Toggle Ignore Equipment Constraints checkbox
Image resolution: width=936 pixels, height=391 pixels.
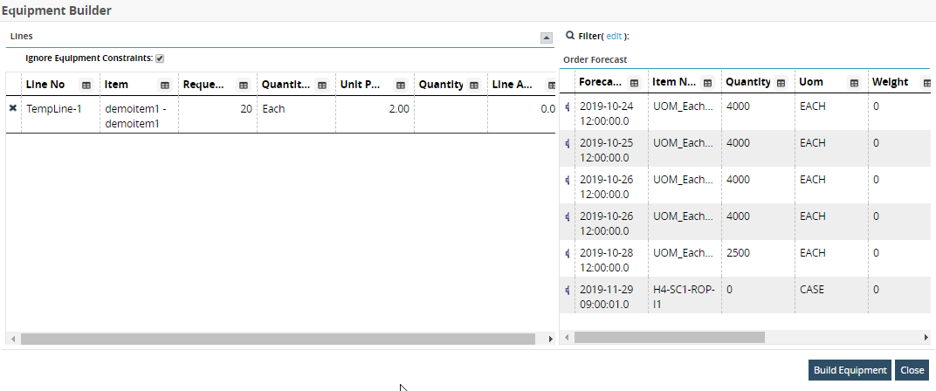click(160, 58)
